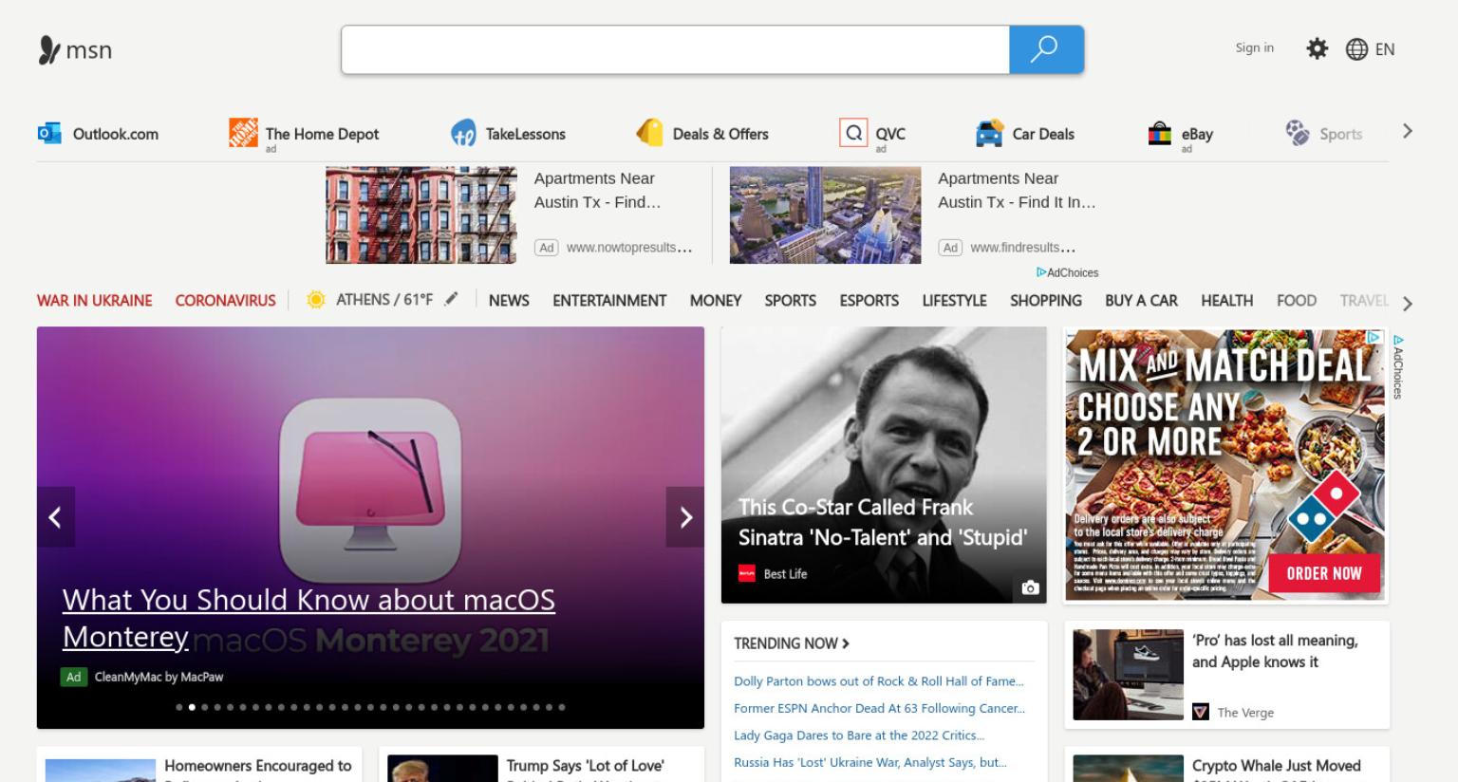Open the EN language selector

(x=1384, y=49)
